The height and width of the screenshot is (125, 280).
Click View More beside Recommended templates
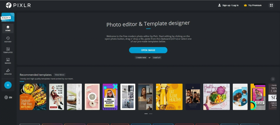(x=59, y=75)
